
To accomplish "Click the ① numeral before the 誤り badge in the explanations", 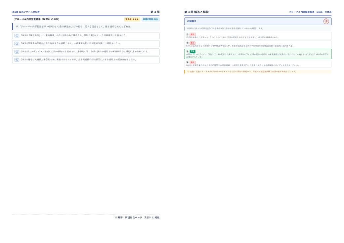I will pyautogui.click(x=187, y=34).
